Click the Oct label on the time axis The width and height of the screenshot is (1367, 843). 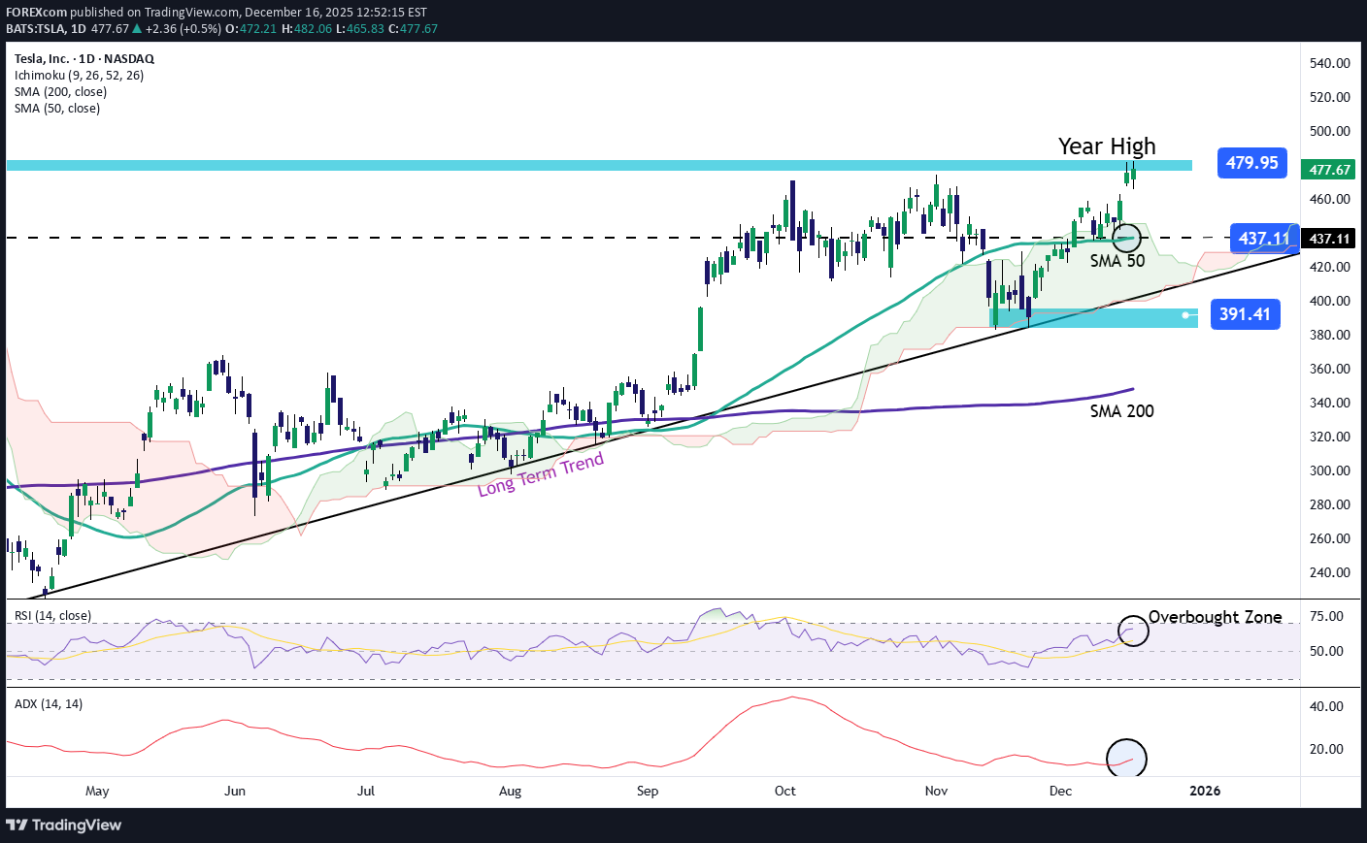[x=784, y=791]
